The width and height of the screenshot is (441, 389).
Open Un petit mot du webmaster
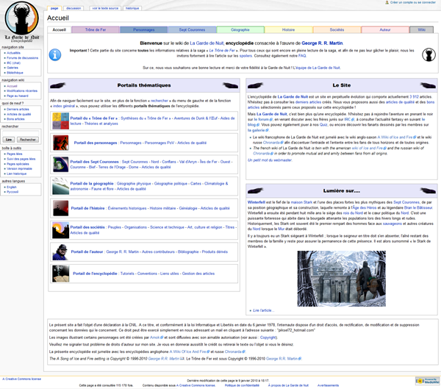coord(270,160)
